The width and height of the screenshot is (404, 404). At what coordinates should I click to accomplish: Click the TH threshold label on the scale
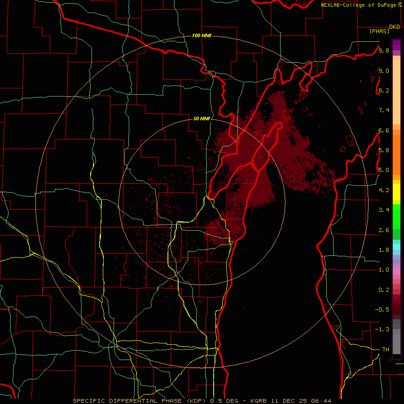(x=386, y=349)
